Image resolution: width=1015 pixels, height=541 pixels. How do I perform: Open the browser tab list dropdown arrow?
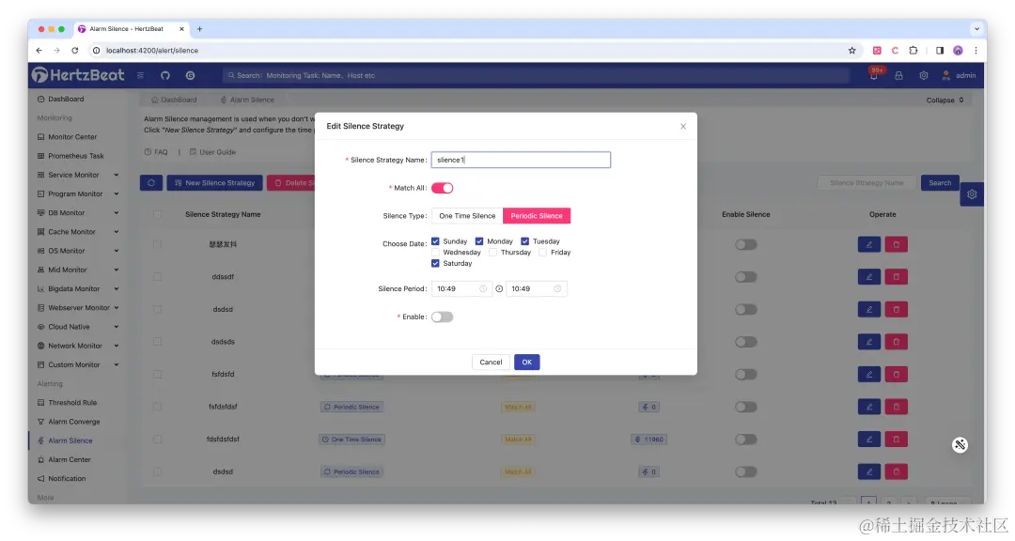(x=976, y=29)
